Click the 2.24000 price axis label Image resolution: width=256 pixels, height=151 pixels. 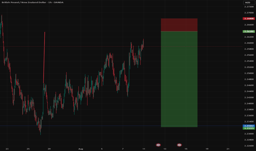249,104
